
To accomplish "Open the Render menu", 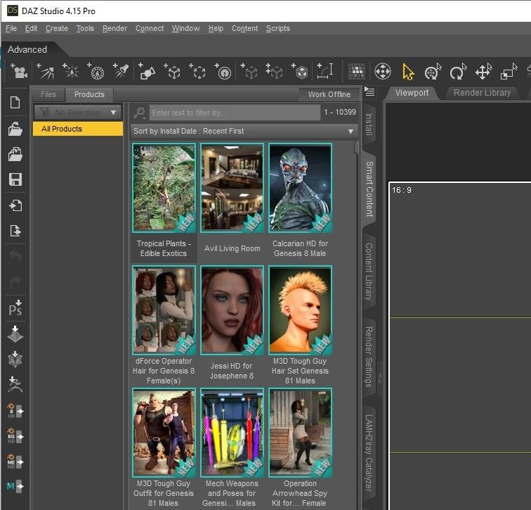I will 114,28.
